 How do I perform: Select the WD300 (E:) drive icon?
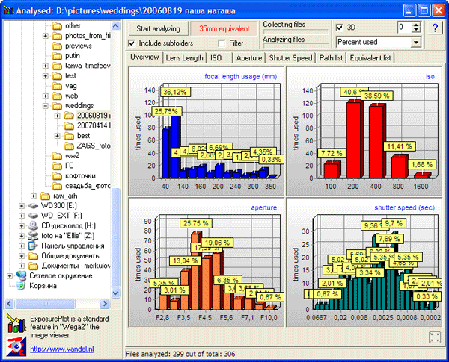33,206
